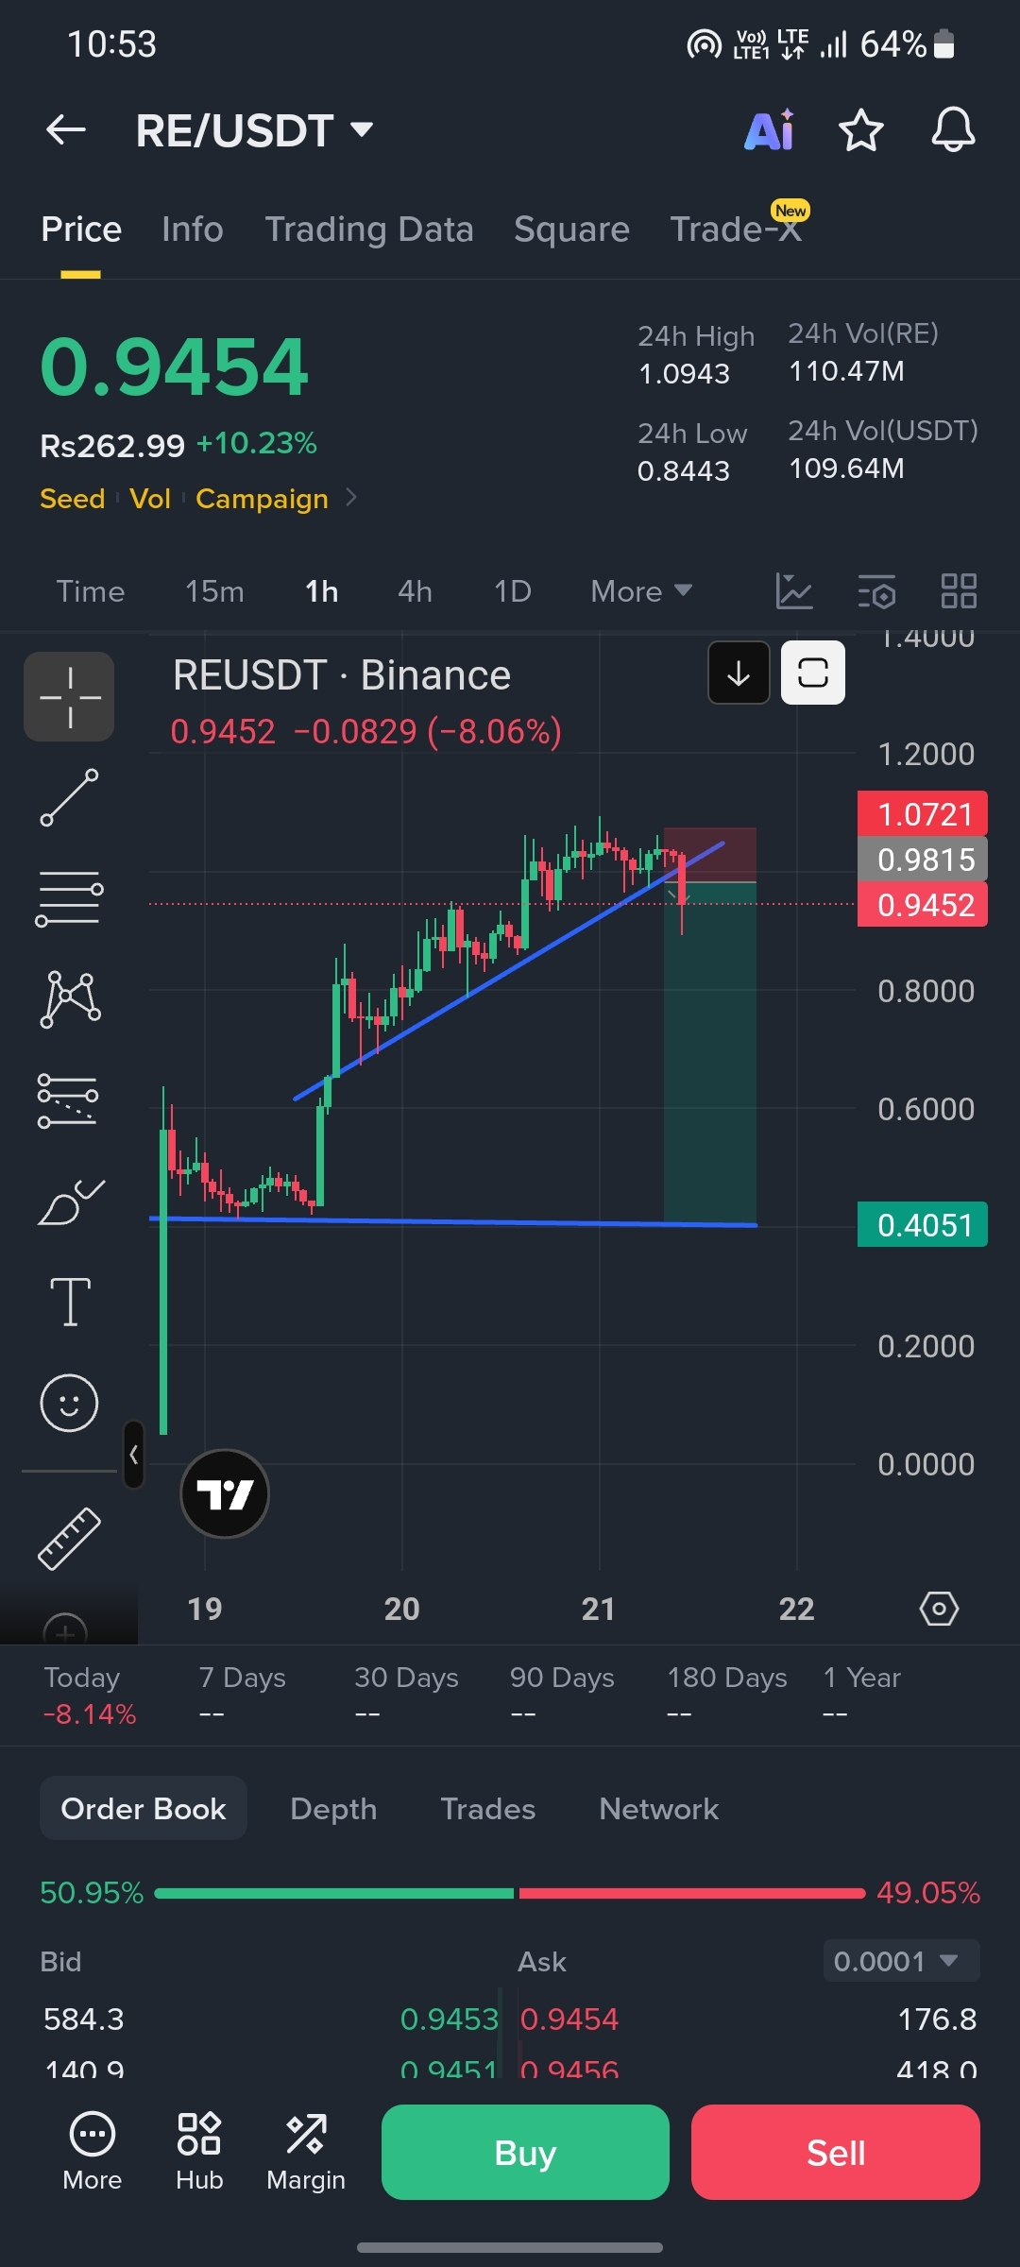Select the trend line drawing tool
Screen dimensions: 1020x2267
[x=69, y=797]
